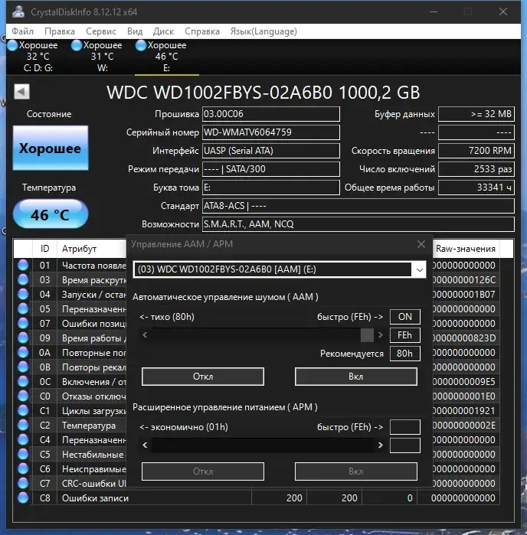The width and height of the screenshot is (527, 535).
Task: Open the Диск menu
Action: coord(164,31)
